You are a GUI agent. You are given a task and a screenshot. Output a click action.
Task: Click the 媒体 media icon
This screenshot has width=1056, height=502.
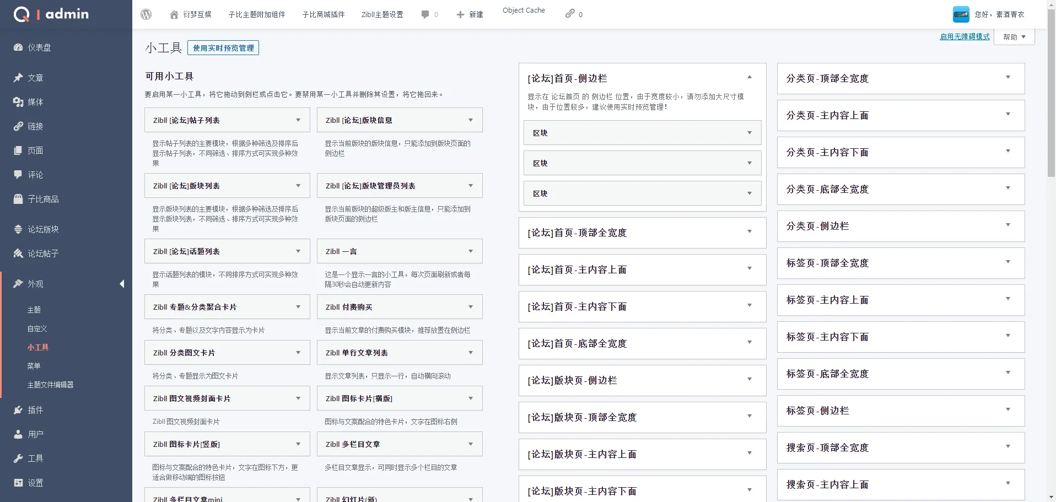18,102
